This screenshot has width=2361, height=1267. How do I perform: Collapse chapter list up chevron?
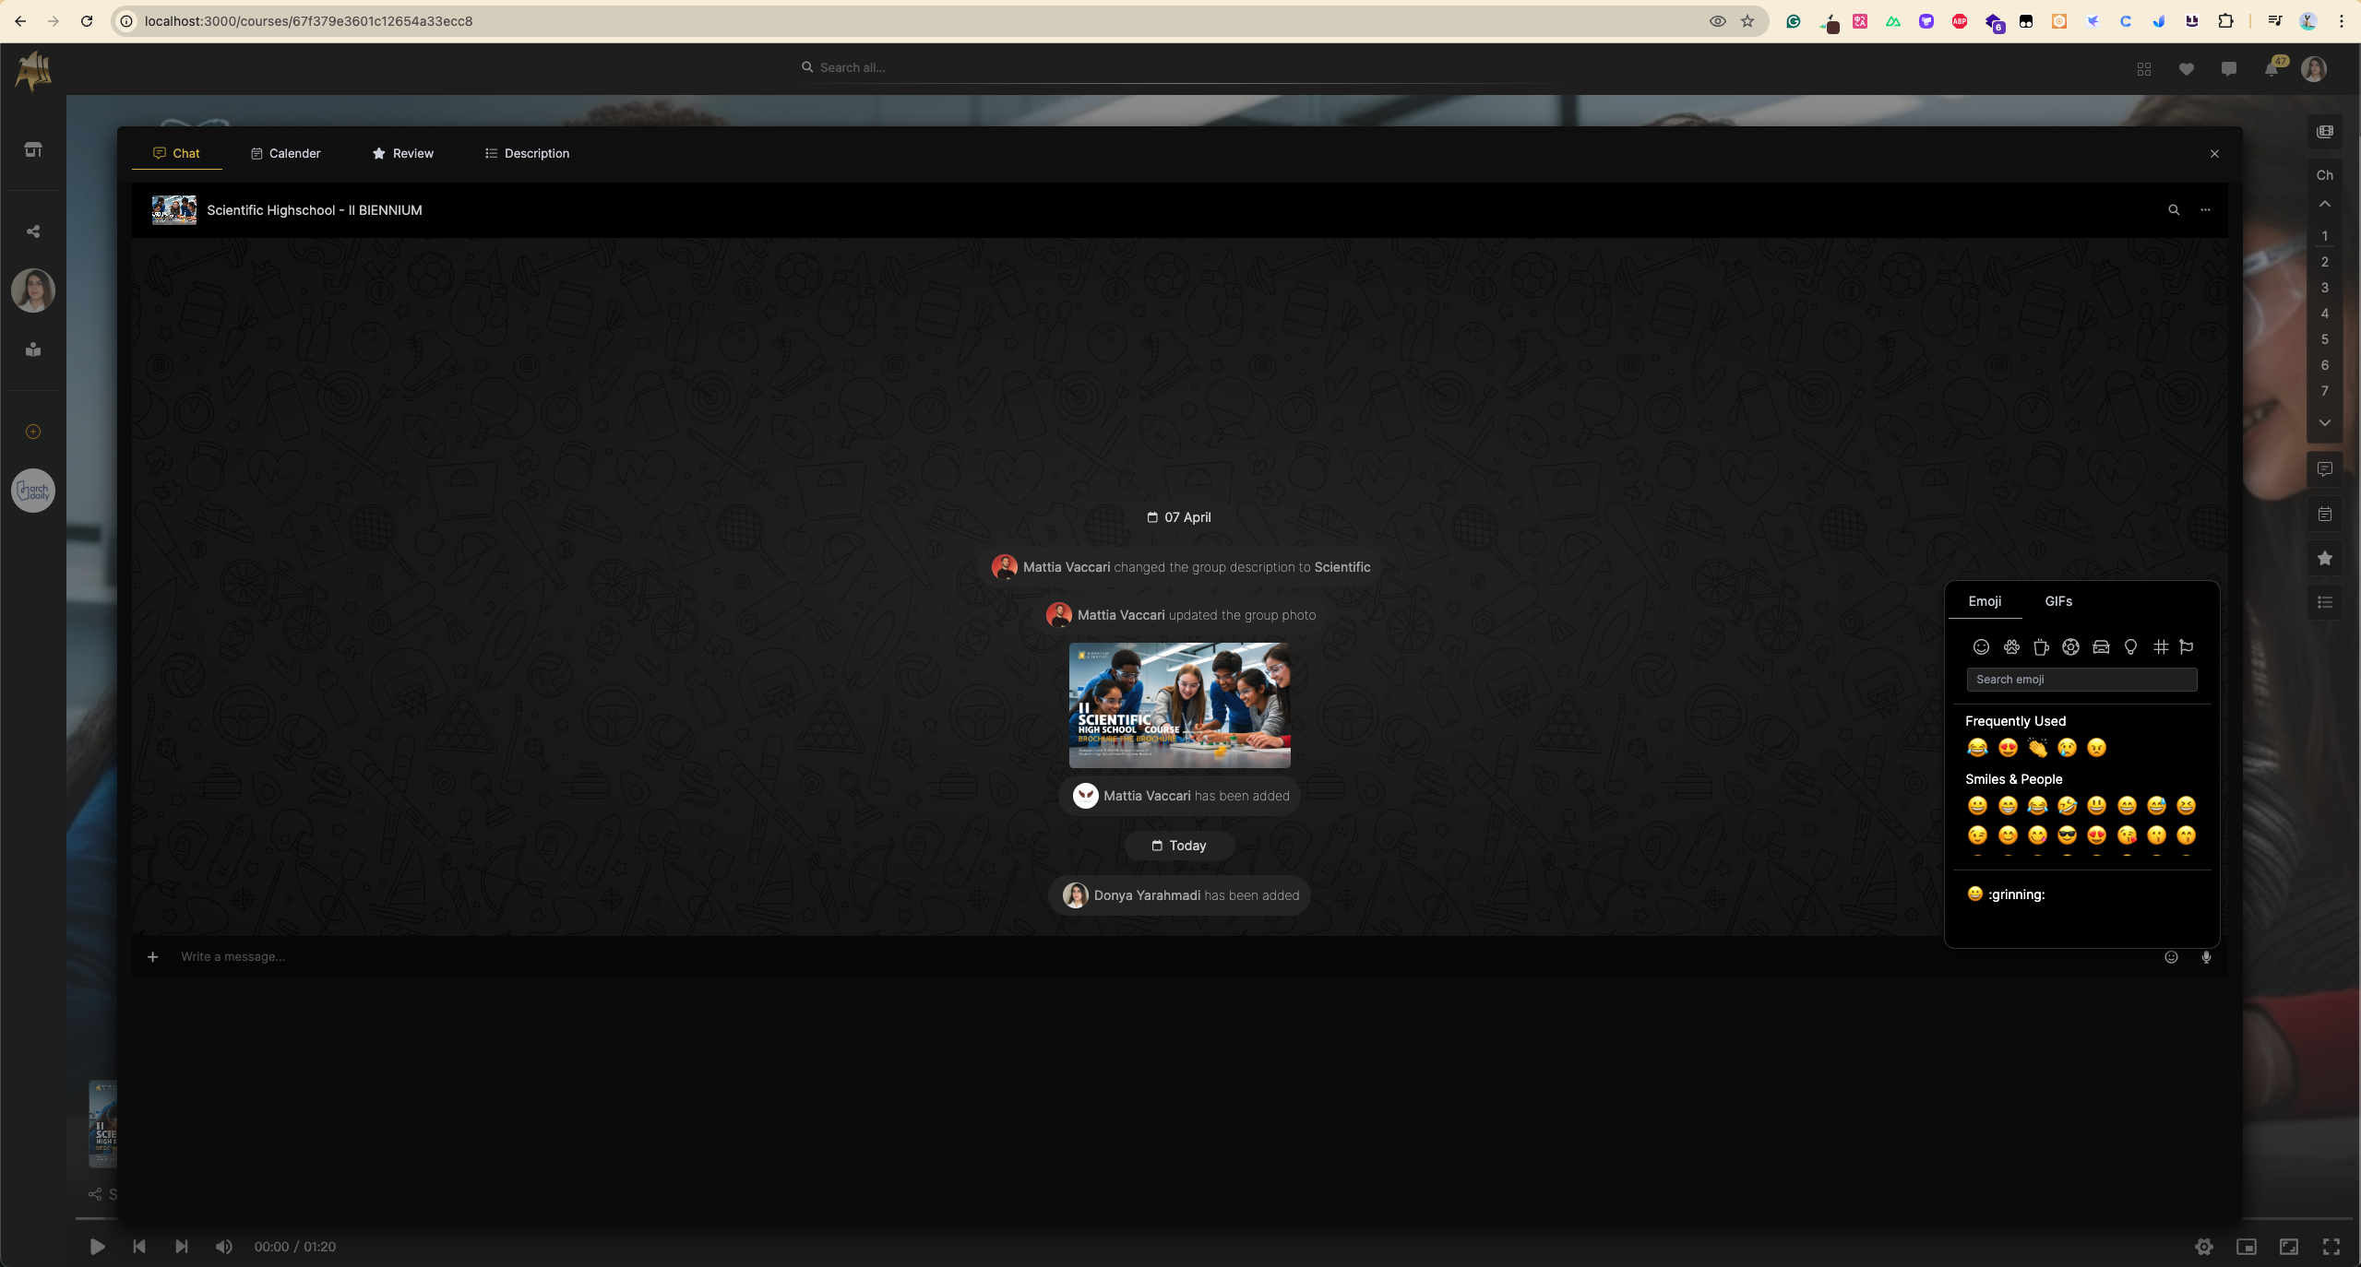click(x=2325, y=204)
